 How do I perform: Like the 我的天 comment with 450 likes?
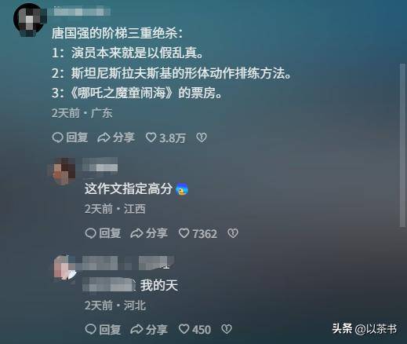[x=194, y=329]
